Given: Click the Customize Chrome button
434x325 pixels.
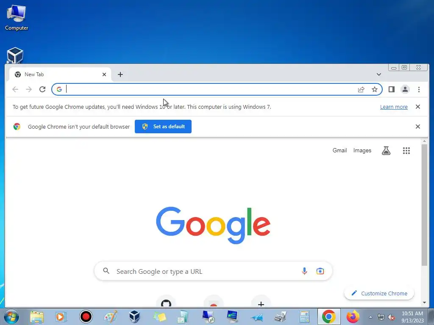Looking at the screenshot, I should point(379,293).
